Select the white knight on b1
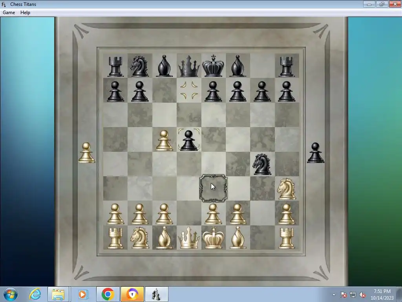This screenshot has height=302, width=402. click(139, 238)
